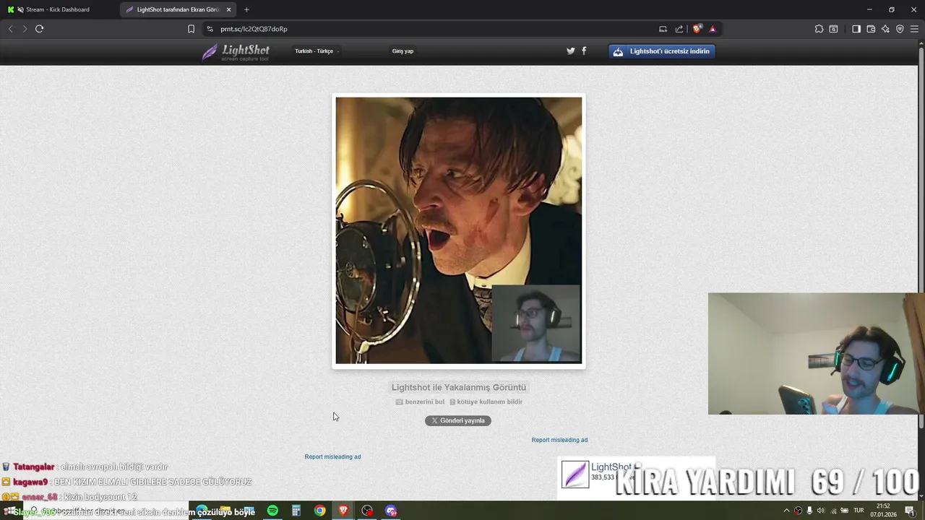
Task: Click the left Report misleading ad link
Action: click(x=332, y=456)
